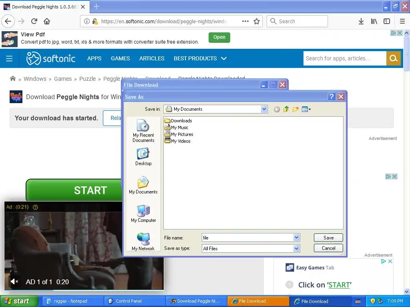Expand the Best Products menu
Image resolution: width=410 pixels, height=307 pixels.
point(200,58)
